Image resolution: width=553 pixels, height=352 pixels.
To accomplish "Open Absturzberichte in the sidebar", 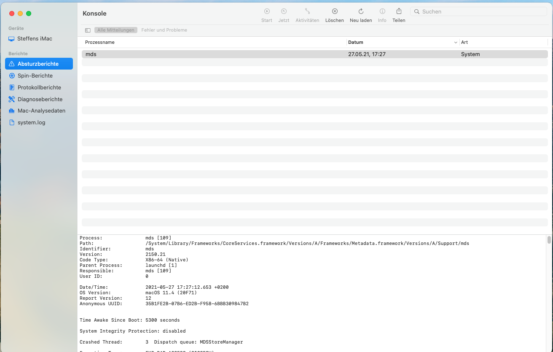I will coord(39,64).
